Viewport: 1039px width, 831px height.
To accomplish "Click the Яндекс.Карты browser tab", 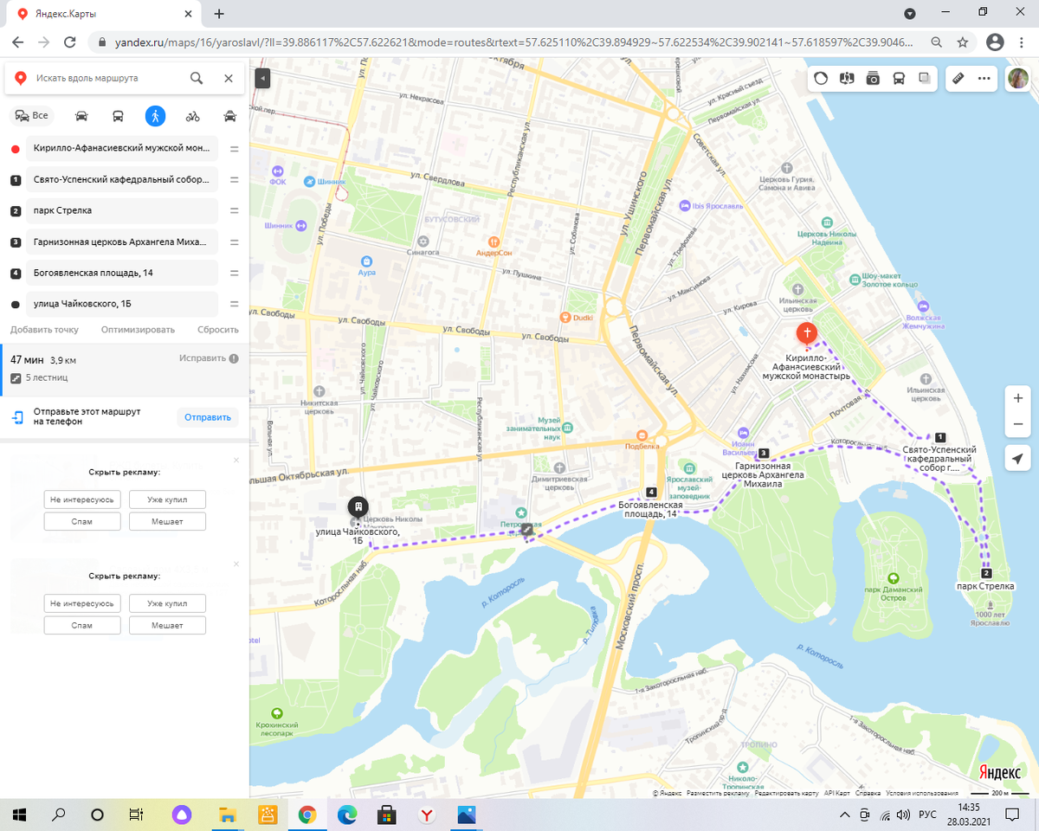I will coord(106,14).
